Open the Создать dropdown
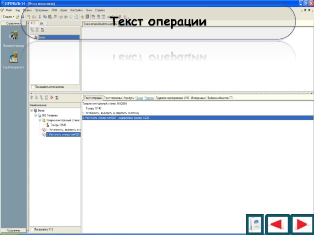 click(8, 17)
